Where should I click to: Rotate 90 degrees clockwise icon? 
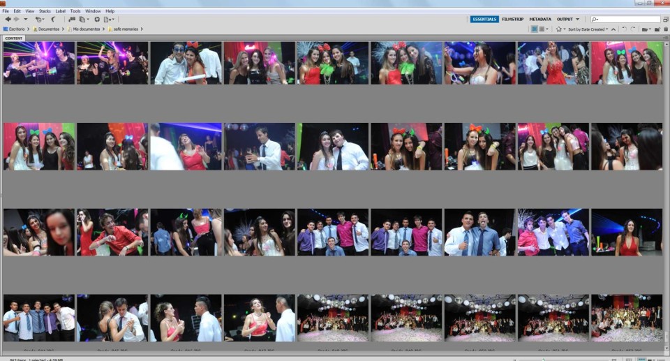pos(633,29)
